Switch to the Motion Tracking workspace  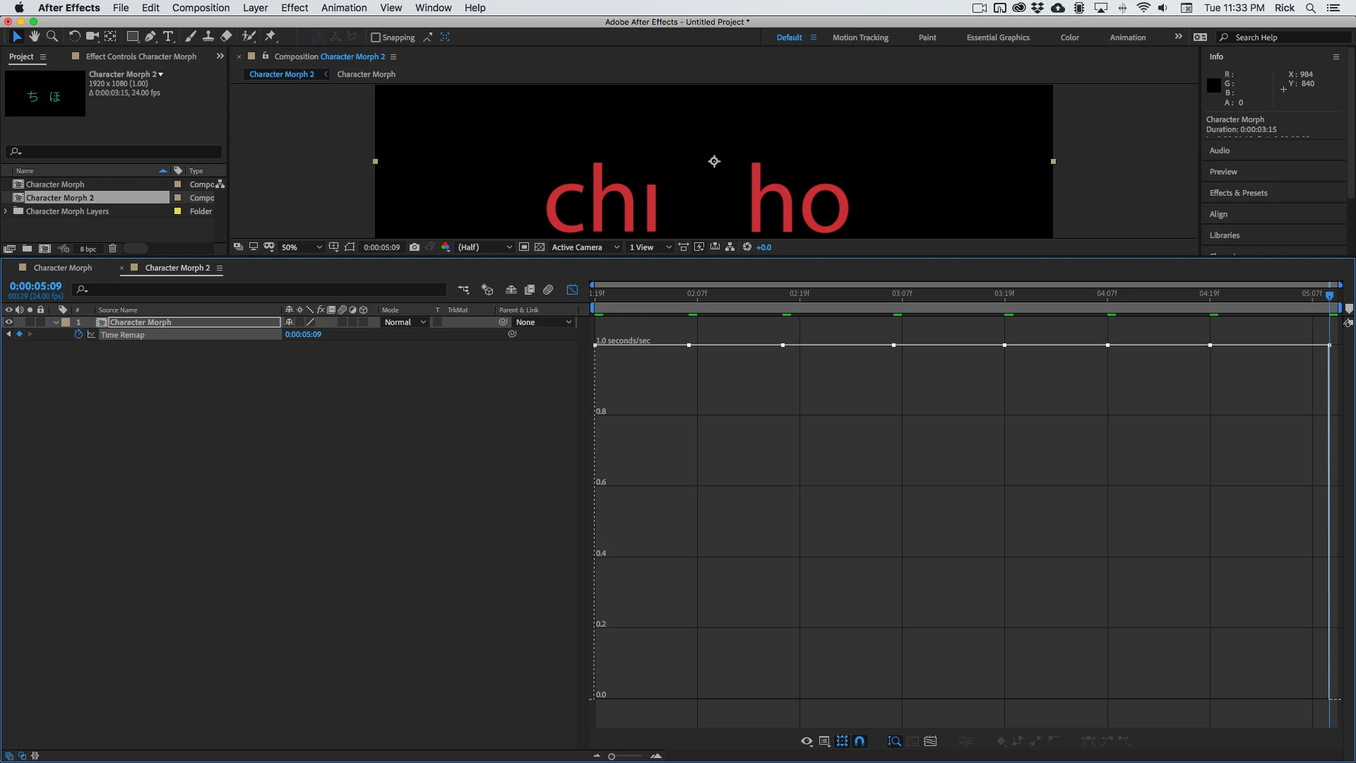[x=860, y=37]
